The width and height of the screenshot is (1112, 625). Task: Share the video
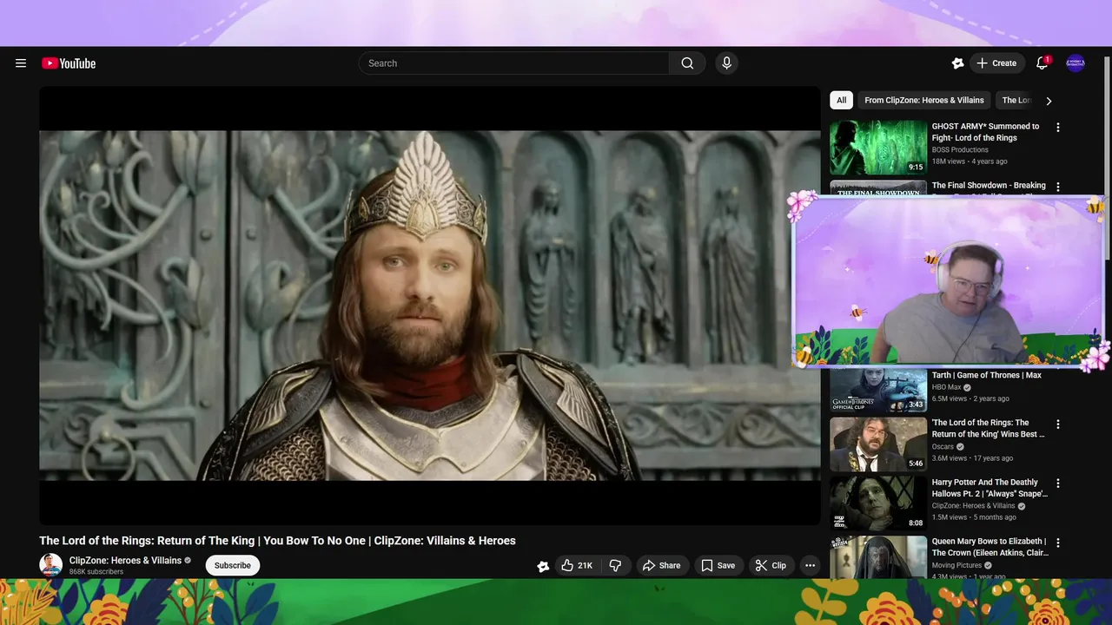(661, 566)
